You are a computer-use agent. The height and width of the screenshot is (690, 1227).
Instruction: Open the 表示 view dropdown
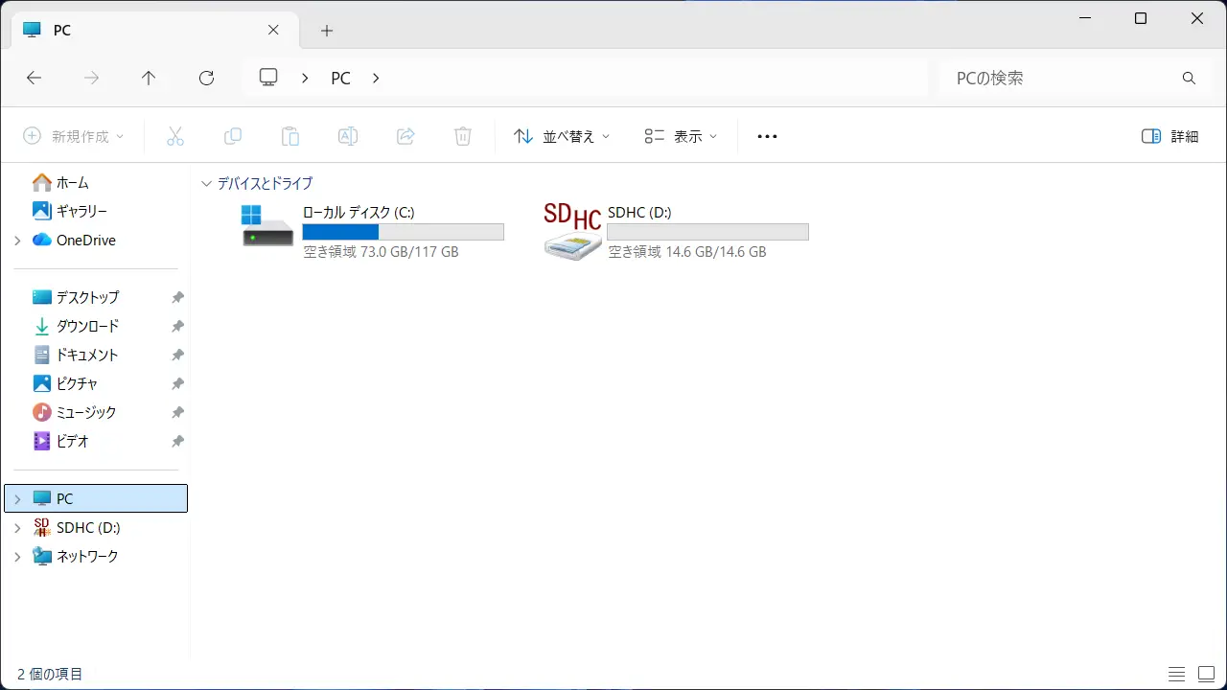click(x=681, y=136)
